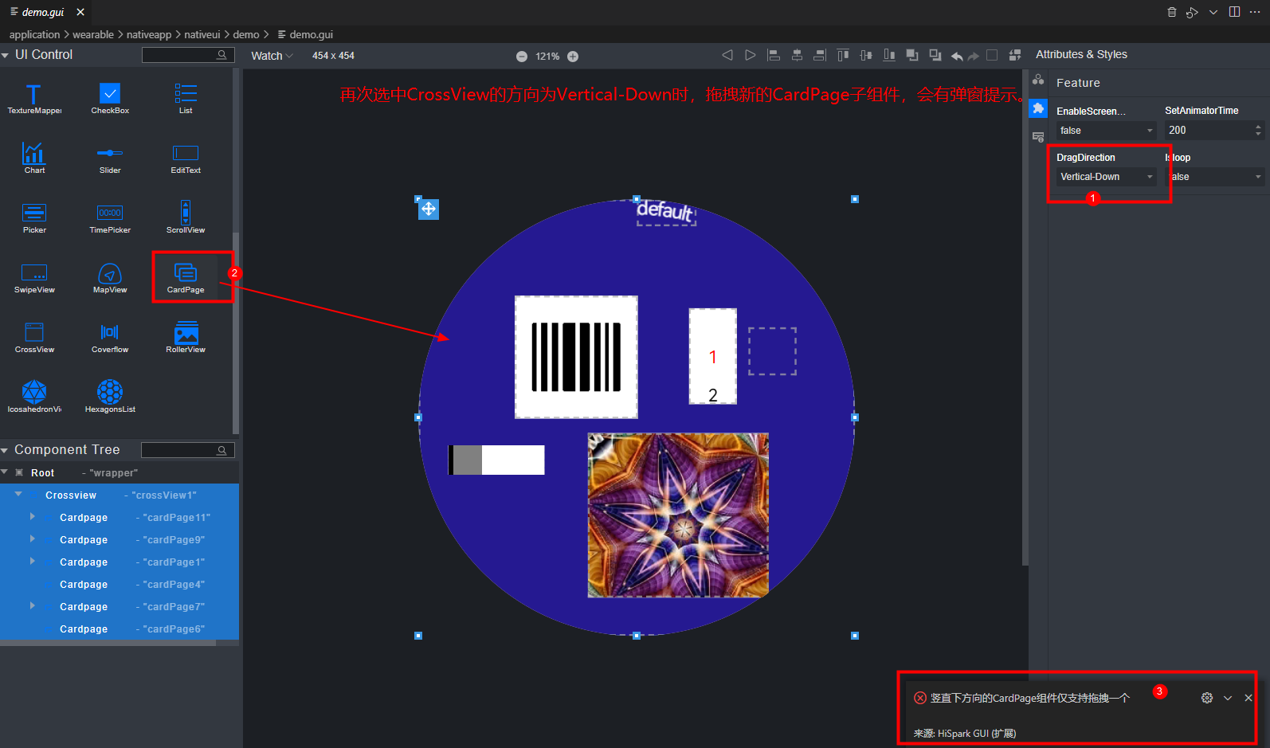Select the CardPage control in palette
Image resolution: width=1270 pixels, height=748 pixels.
(x=186, y=276)
